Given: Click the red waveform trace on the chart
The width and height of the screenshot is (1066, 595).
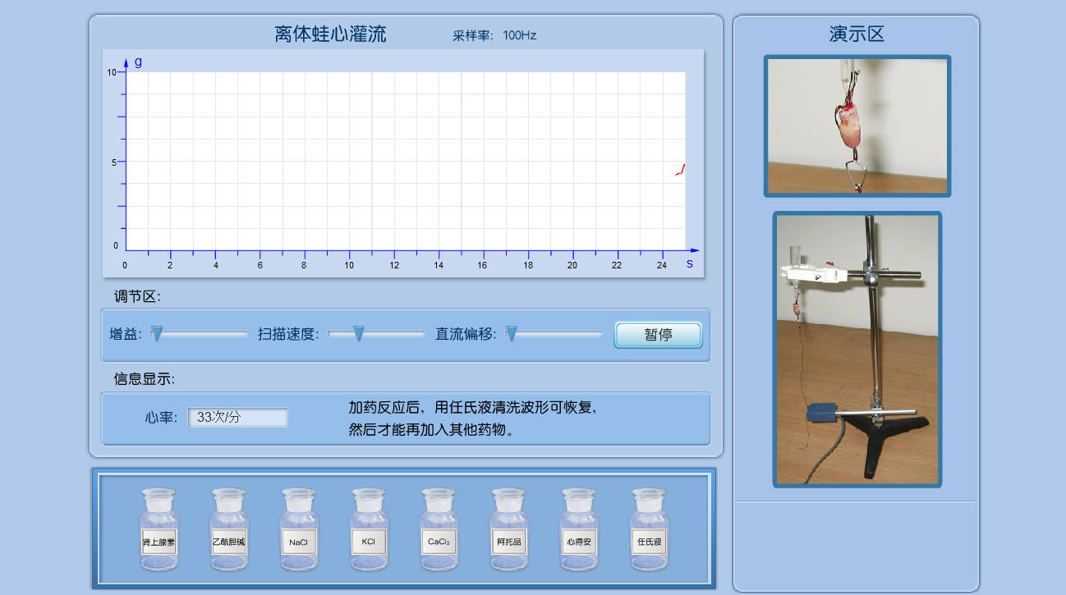Looking at the screenshot, I should (680, 171).
